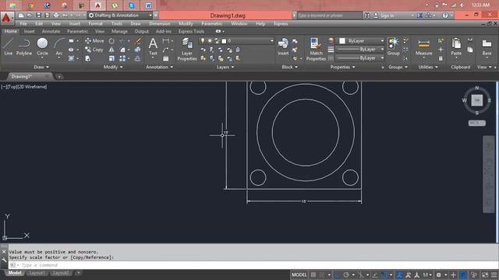Open the Dimension menu
Screen dimensions: 499x280
click(160, 24)
